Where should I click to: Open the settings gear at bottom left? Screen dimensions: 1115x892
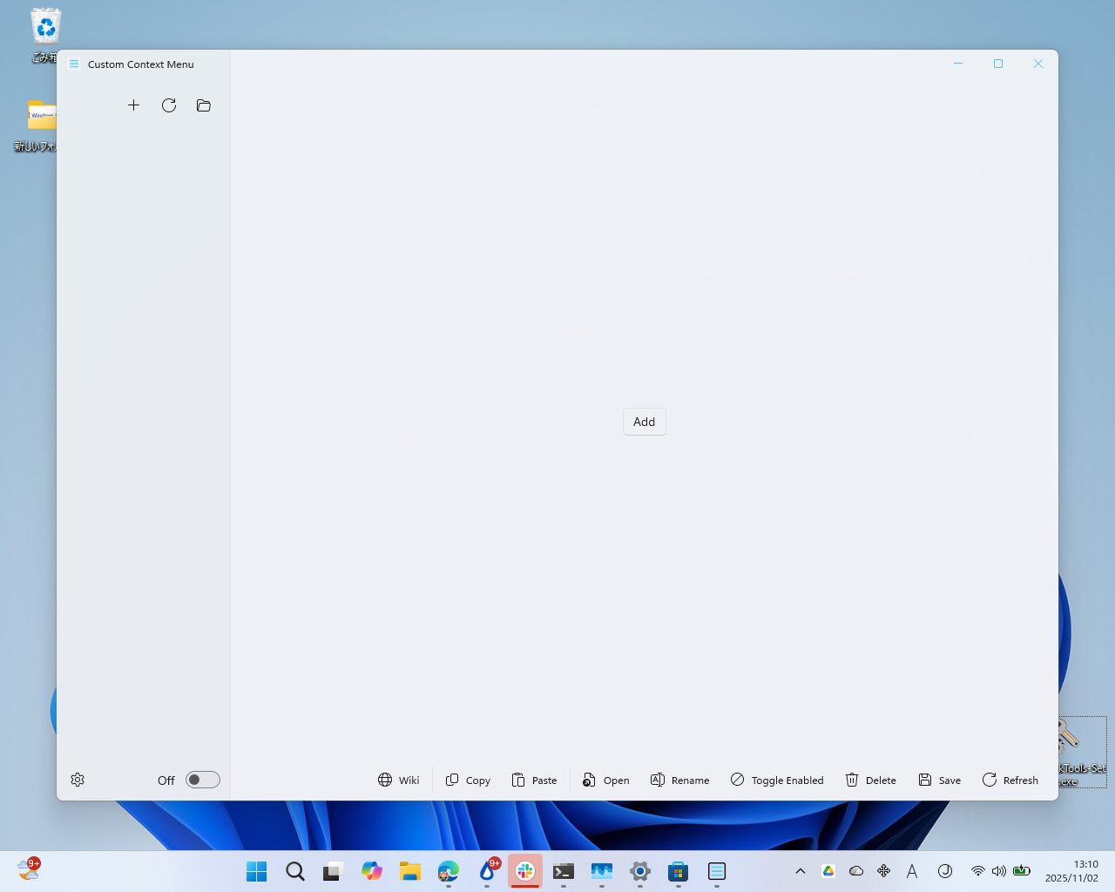click(x=77, y=780)
